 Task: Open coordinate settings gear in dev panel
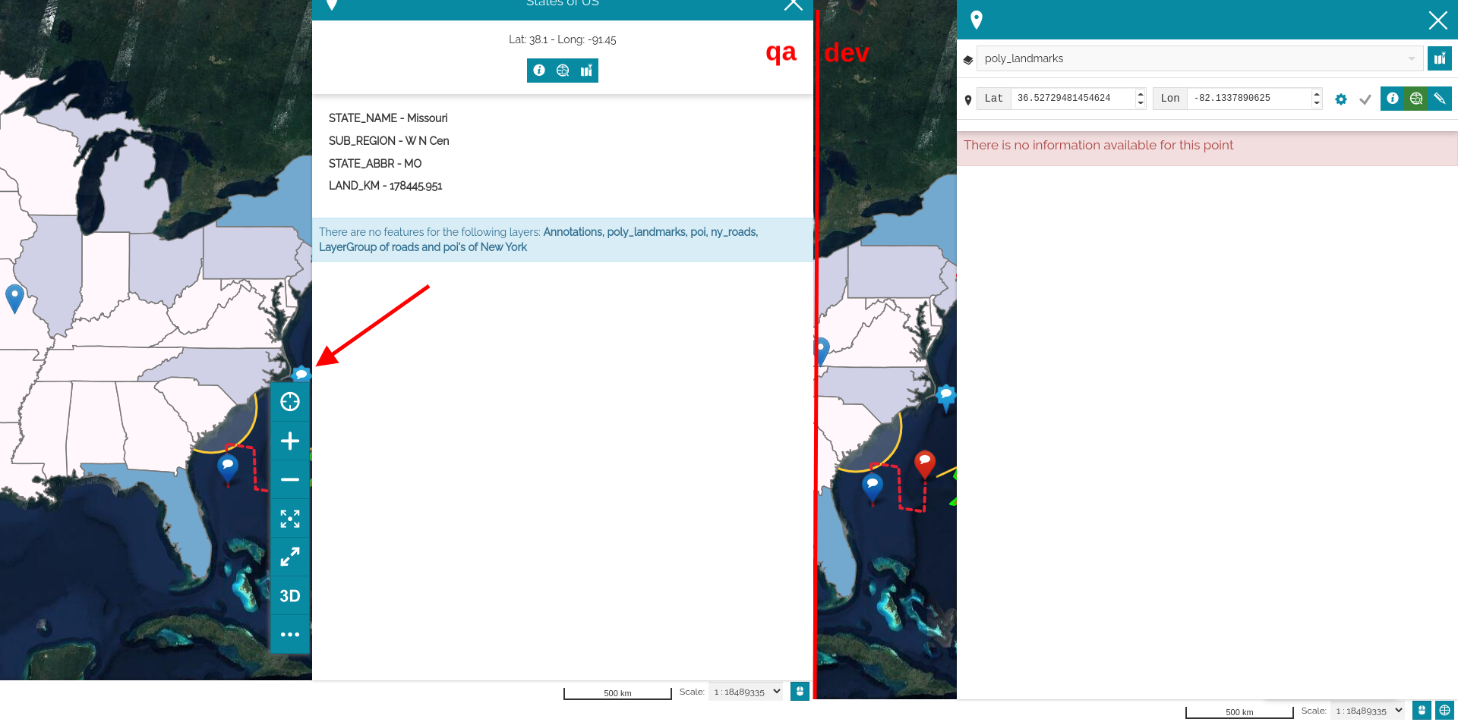pos(1341,99)
